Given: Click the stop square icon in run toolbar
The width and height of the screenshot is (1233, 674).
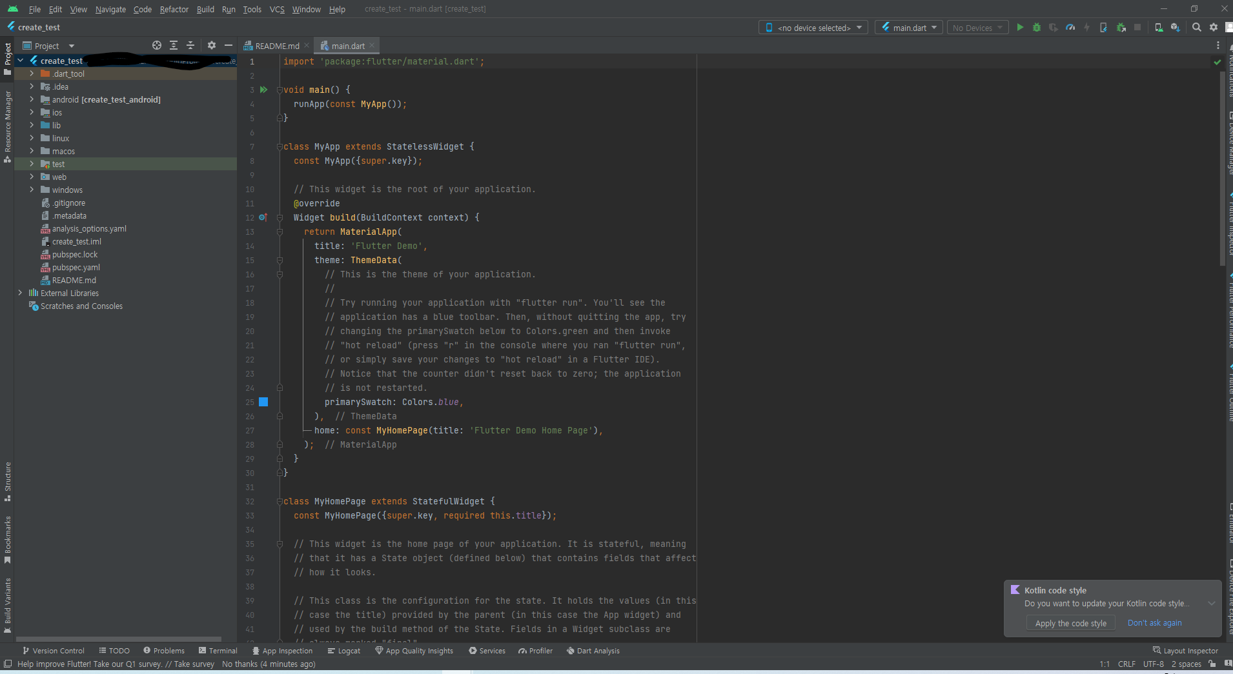Looking at the screenshot, I should pos(1137,27).
